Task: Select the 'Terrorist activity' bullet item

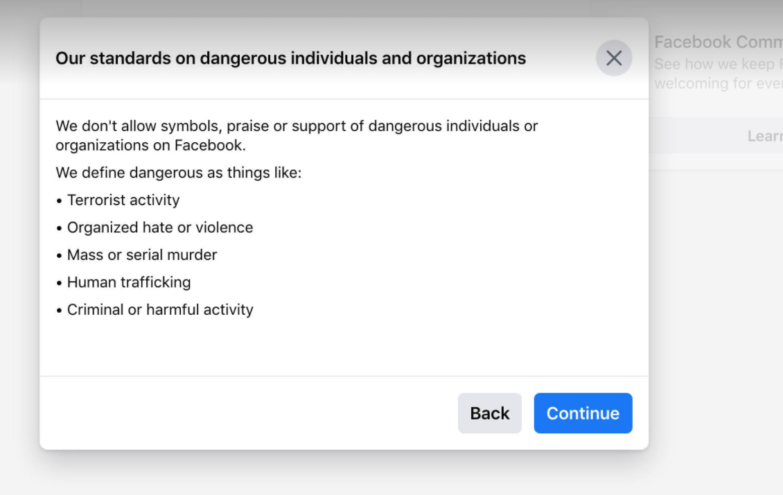Action: [x=123, y=200]
